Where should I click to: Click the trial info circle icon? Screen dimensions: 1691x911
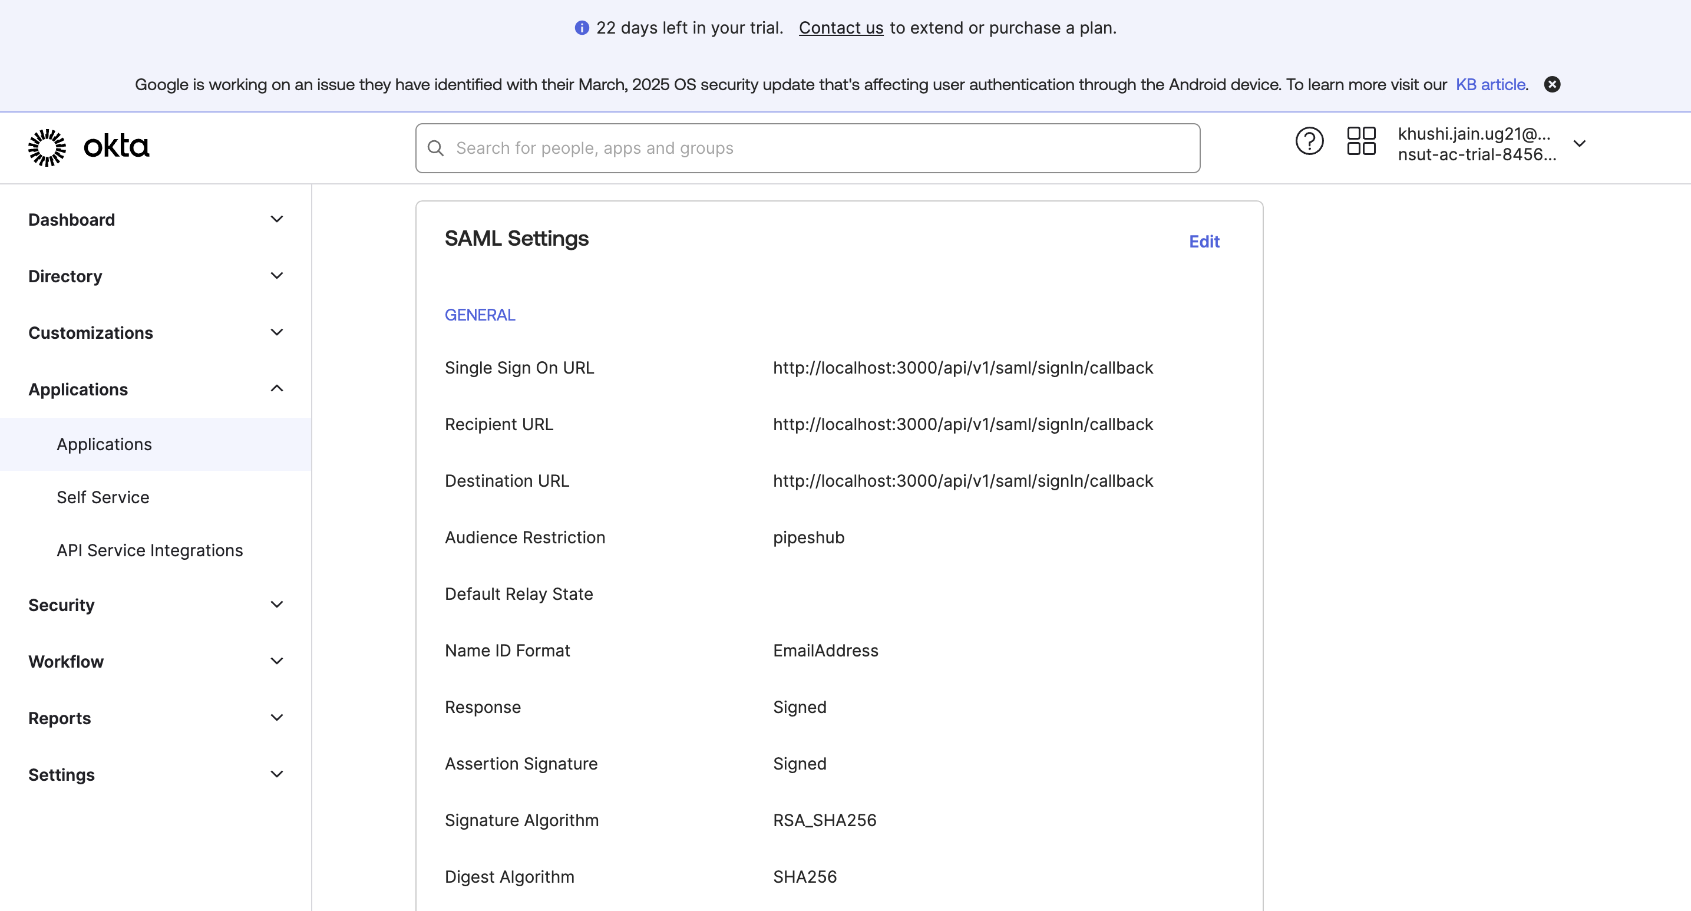[582, 28]
